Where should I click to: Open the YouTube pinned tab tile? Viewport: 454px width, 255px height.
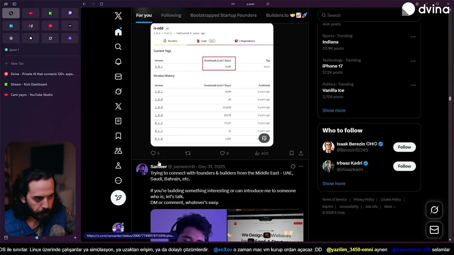tap(31, 13)
